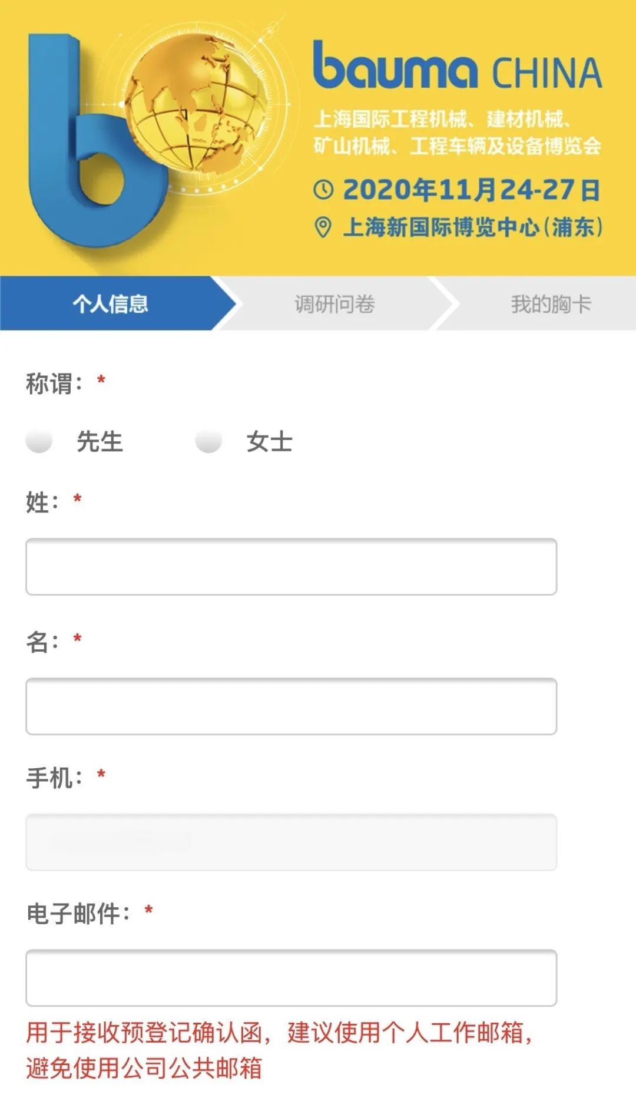Click the golden globe graphic
Viewport: 636px width, 1104px height.
pos(197,103)
